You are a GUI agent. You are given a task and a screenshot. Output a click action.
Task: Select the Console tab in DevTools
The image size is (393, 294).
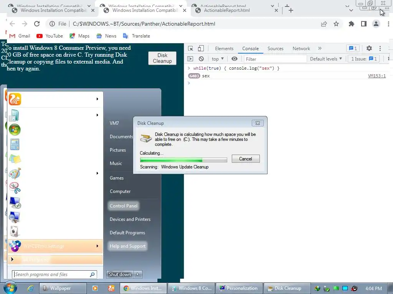(250, 49)
